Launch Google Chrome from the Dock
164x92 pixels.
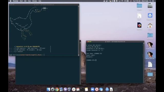click(x=57, y=89)
